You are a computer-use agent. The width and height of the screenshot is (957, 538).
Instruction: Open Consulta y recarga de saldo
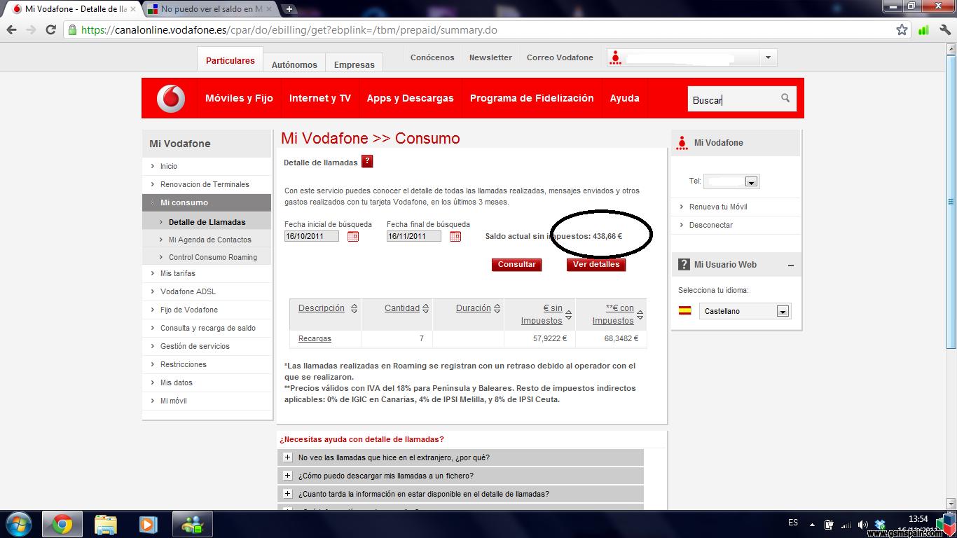(x=208, y=328)
